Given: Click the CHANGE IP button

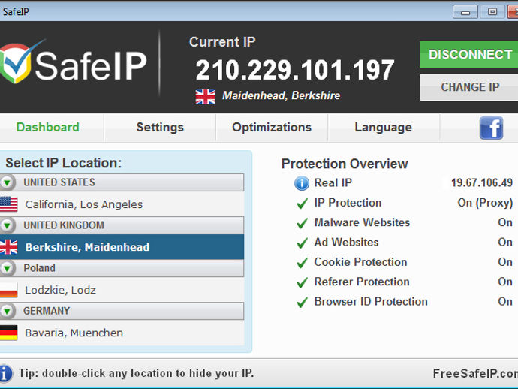Looking at the screenshot, I should (468, 87).
